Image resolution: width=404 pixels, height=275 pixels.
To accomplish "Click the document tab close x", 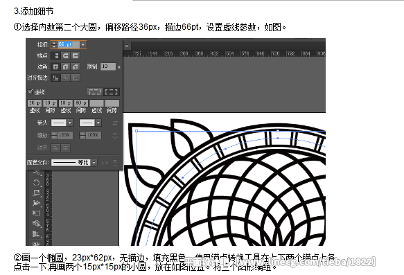I will click(x=127, y=46).
